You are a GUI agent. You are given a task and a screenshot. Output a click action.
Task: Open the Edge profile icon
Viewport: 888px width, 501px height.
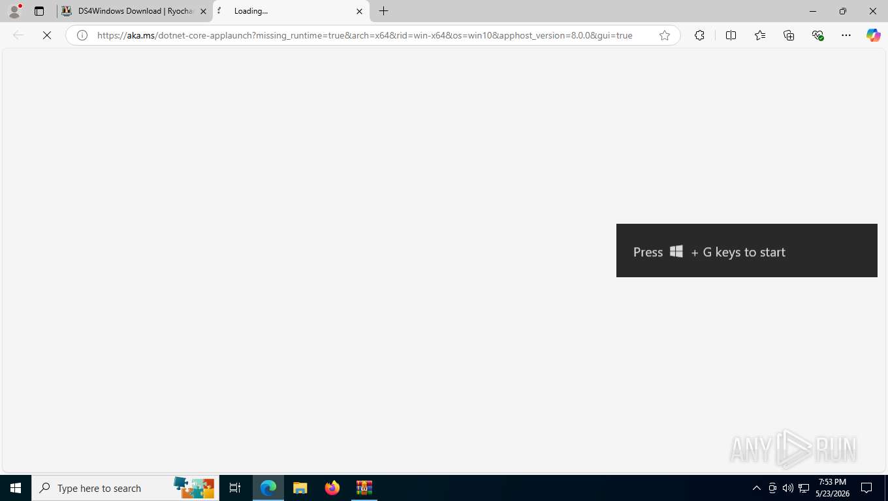[14, 11]
